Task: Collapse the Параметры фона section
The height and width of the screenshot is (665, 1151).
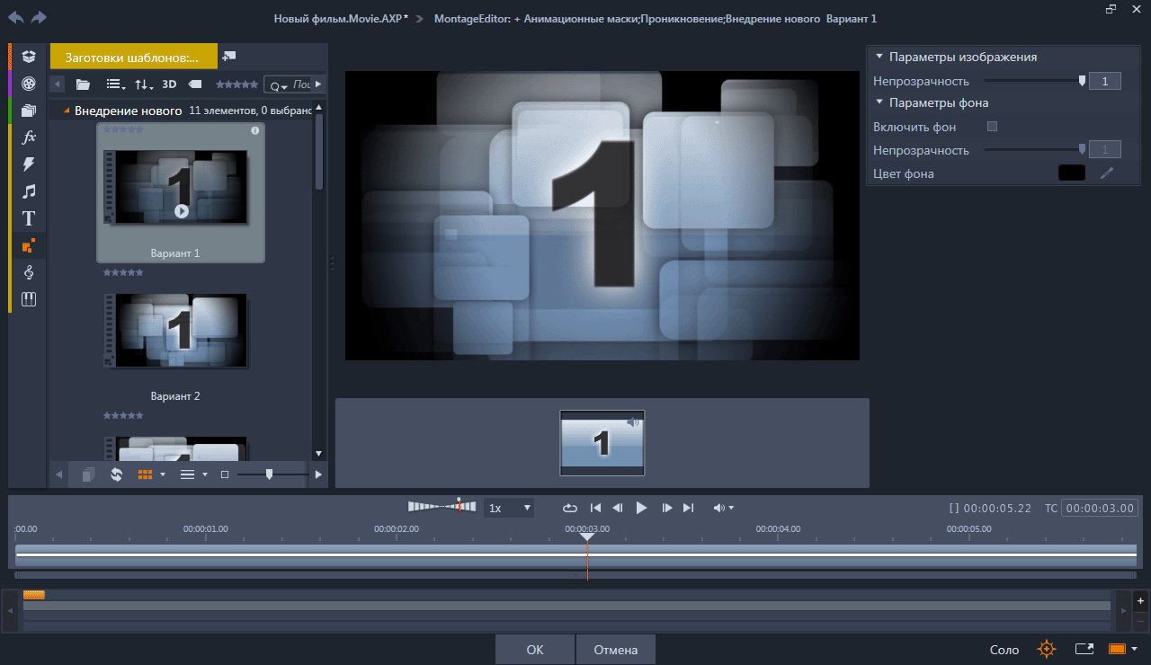Action: (879, 102)
